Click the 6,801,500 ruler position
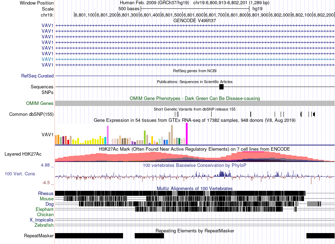Viewport: 335px width, 244px height. click(x=171, y=15)
